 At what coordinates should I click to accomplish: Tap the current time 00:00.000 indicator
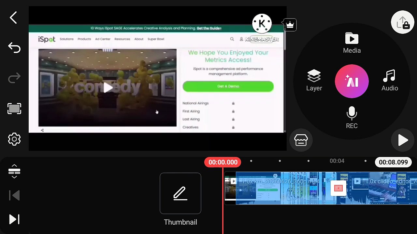(223, 162)
